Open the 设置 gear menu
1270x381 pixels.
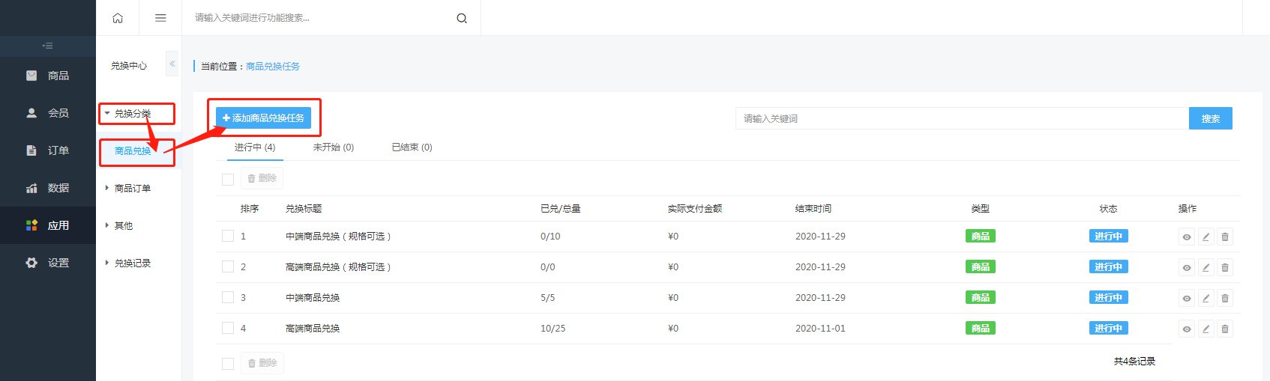point(48,263)
